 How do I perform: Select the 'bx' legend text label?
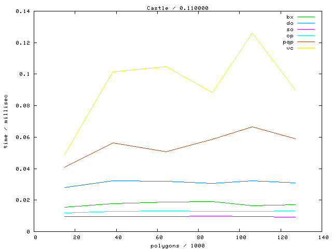[x=290, y=17]
